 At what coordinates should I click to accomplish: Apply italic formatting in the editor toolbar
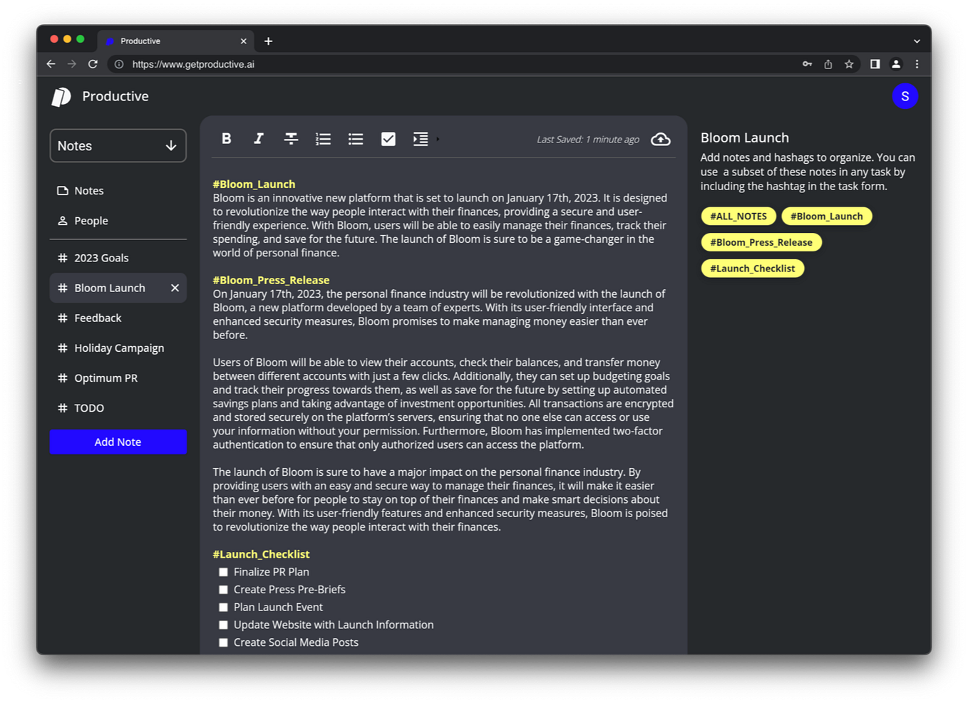pos(258,139)
